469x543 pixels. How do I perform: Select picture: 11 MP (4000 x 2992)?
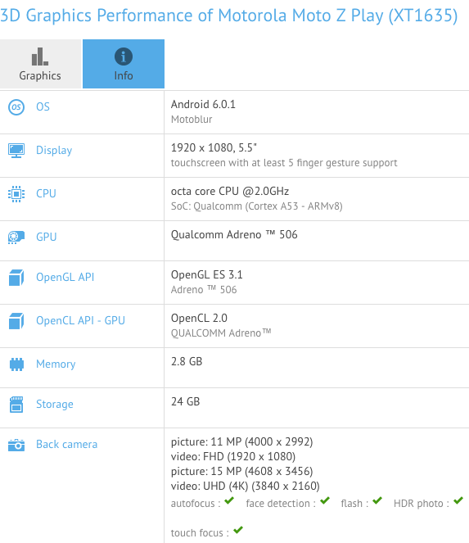(241, 442)
